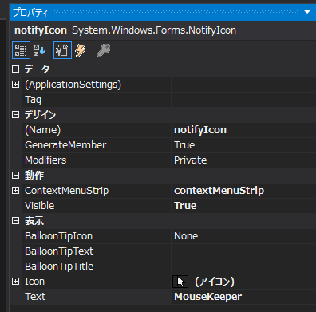The height and width of the screenshot is (312, 316).
Task: Sort properties alphabetically icon
Action: click(39, 50)
